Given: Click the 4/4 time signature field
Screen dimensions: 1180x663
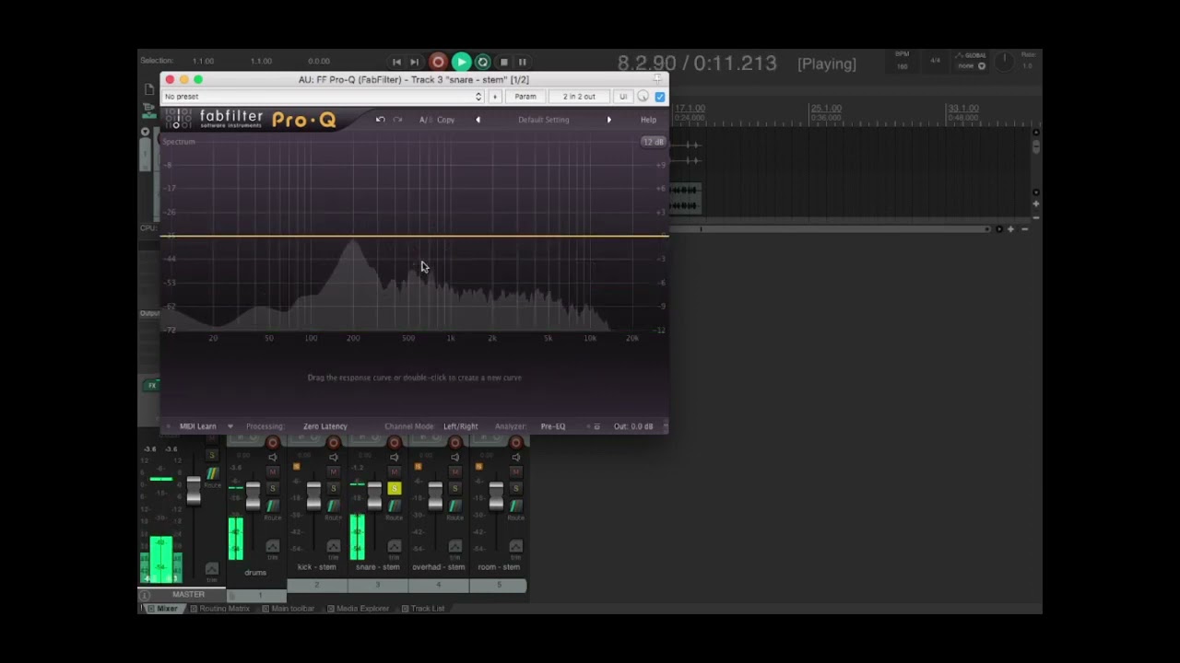Looking at the screenshot, I should click(935, 61).
